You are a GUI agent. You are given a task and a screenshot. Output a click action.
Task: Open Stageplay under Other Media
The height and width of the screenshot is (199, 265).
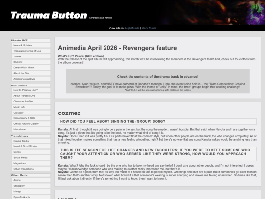[31, 186]
